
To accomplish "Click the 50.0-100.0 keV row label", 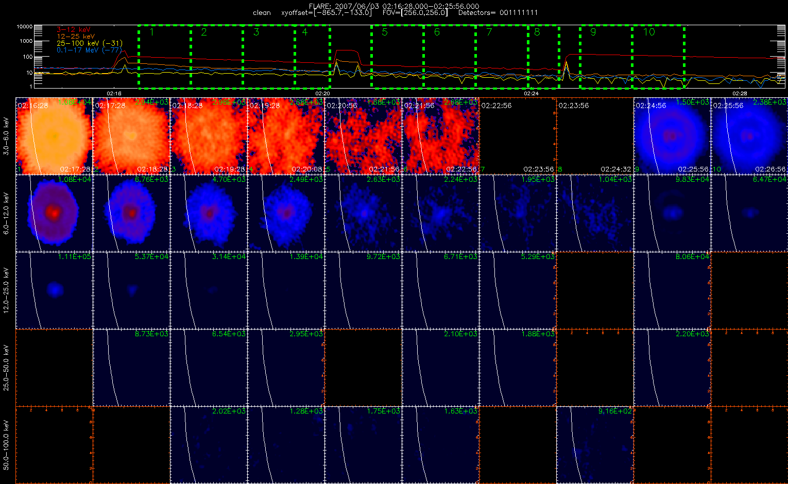I will click(x=6, y=445).
